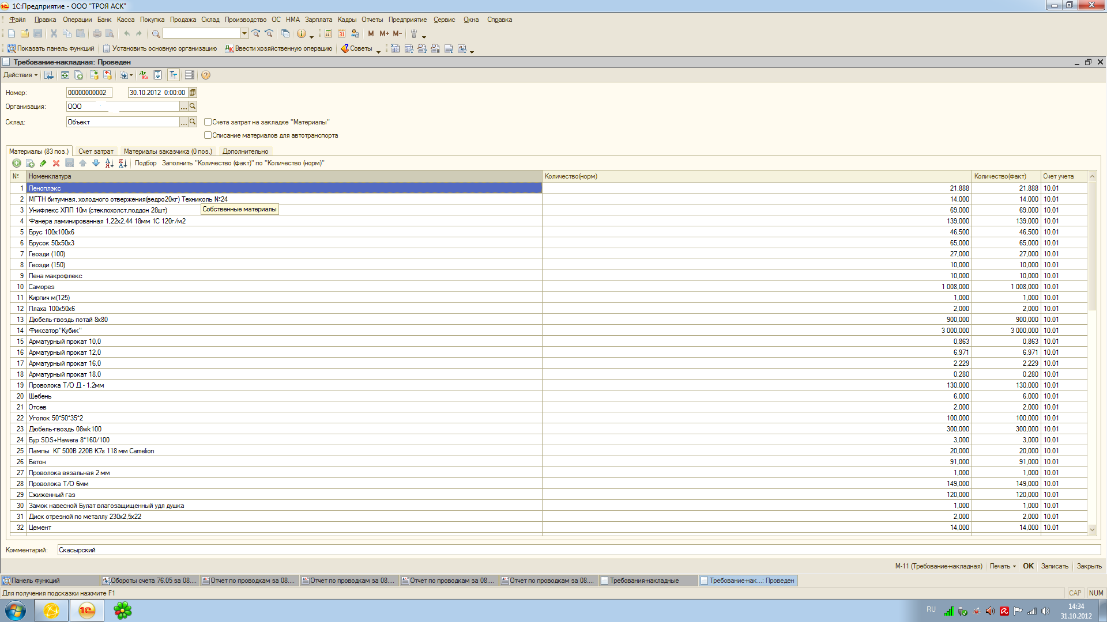The height and width of the screenshot is (622, 1107).
Task: Sort rows ascending А-Я icon
Action: click(x=109, y=164)
